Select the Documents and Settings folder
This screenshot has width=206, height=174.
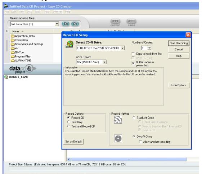(x=27, y=44)
